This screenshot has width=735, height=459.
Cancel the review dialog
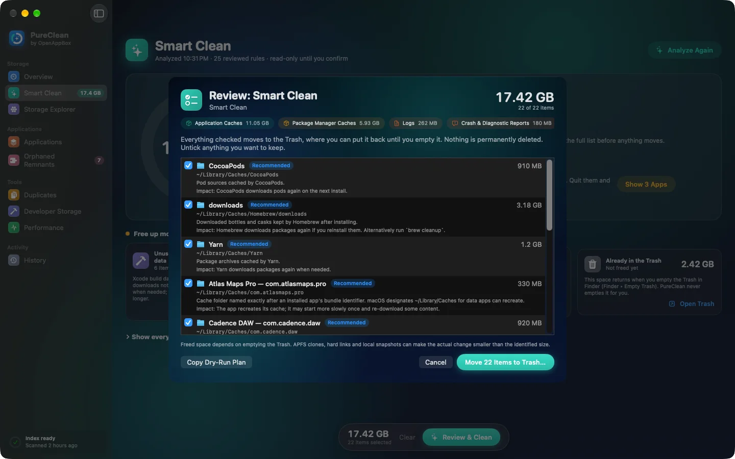point(435,362)
